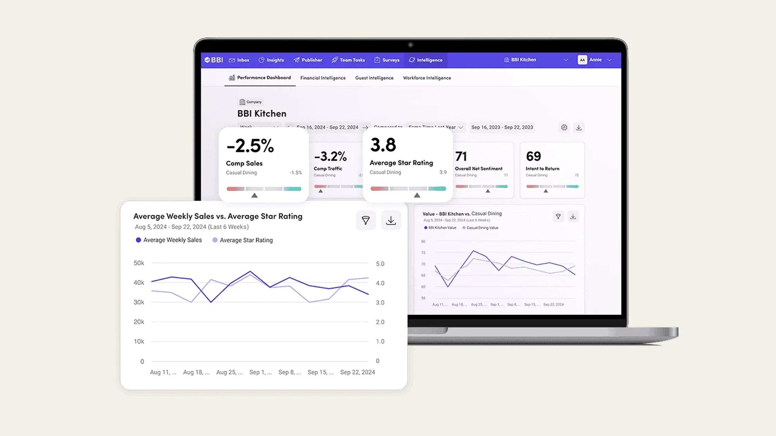Click the BBI Kitchen company title
This screenshot has width=776, height=436.
pos(262,113)
